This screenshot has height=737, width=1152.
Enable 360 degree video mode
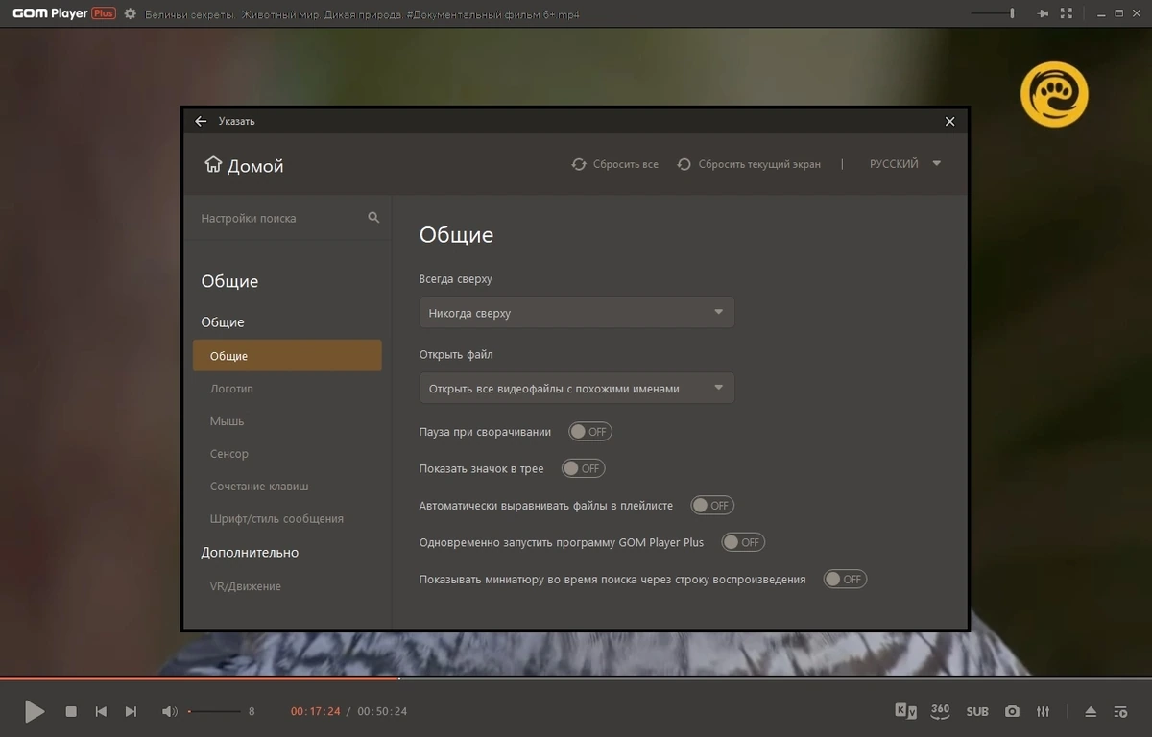pos(940,711)
